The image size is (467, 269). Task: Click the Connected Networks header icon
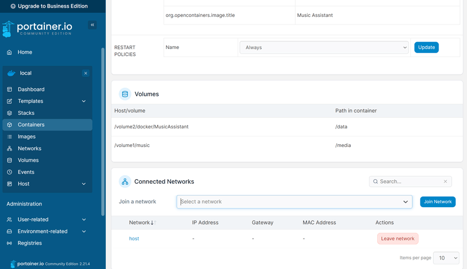125,181
